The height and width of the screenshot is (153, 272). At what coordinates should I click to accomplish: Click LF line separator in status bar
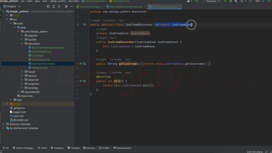click(266, 152)
